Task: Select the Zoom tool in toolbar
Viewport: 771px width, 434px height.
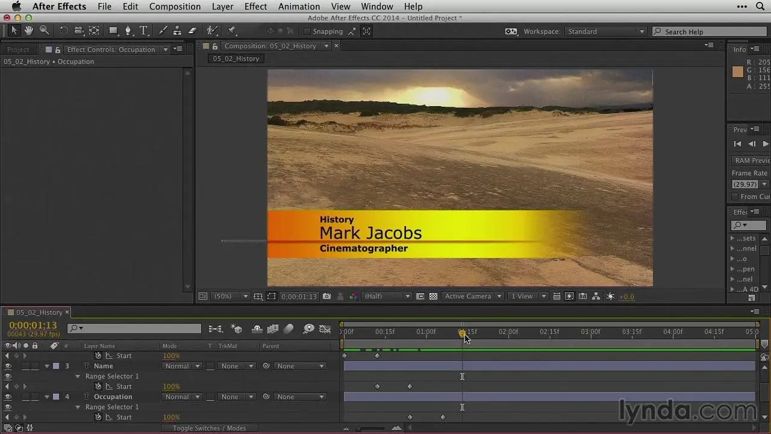Action: tap(44, 31)
